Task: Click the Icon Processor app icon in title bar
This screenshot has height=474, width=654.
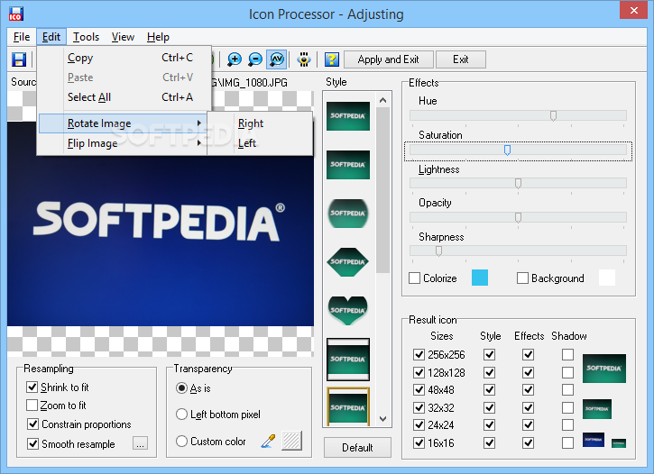Action: pos(16,14)
